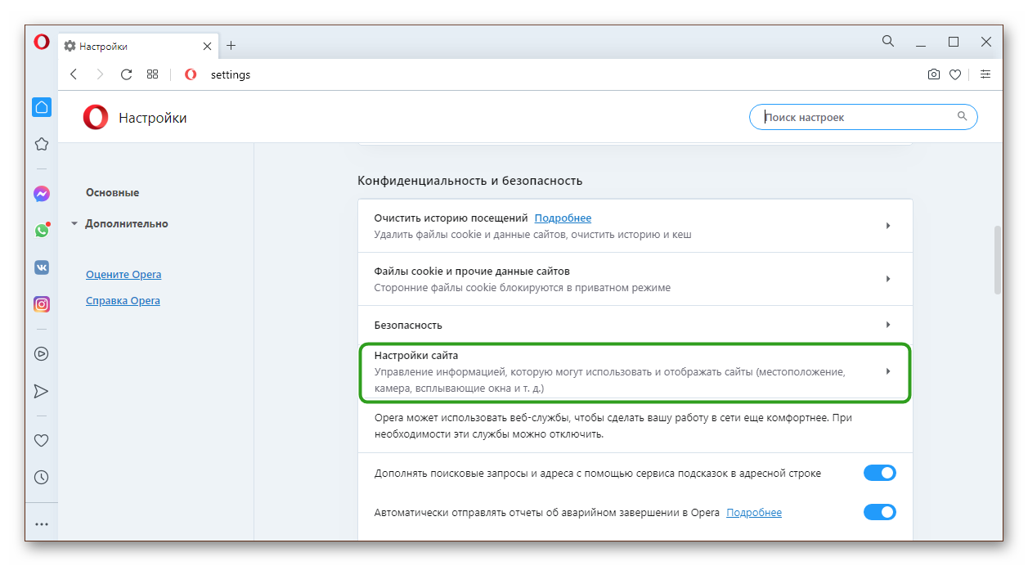Click the Поиск настроек search field
This screenshot has width=1028, height=566.
click(863, 117)
